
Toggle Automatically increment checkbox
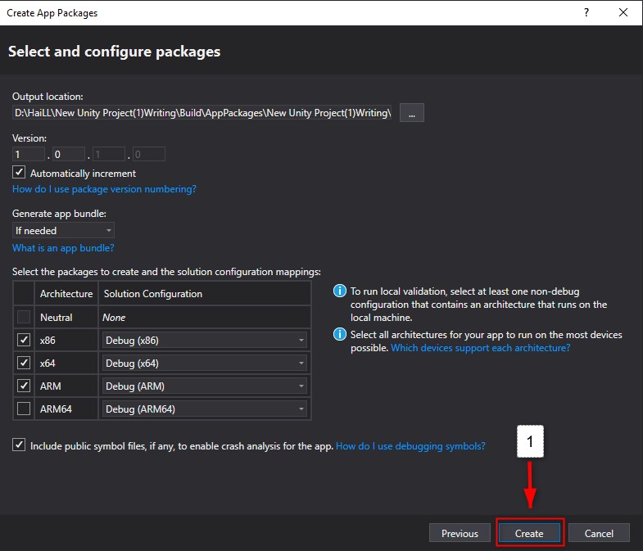coord(19,173)
